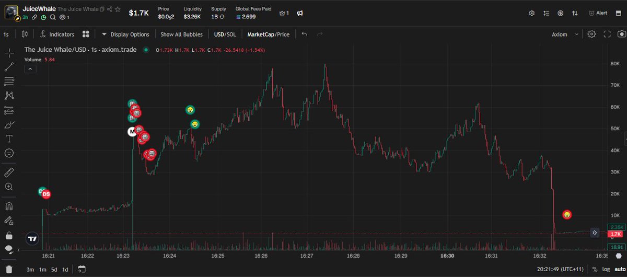Expand the Axiom layout dropdown
Image resolution: width=627 pixels, height=277 pixels.
click(x=565, y=34)
